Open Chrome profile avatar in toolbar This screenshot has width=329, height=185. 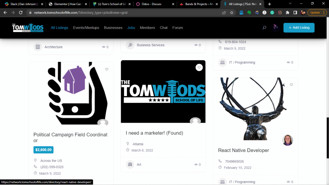click(303, 13)
